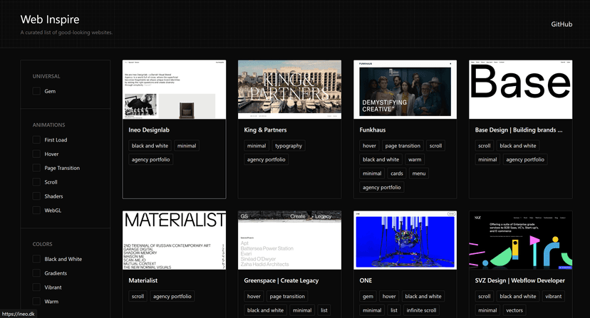
Task: Click ONE's hover tag
Action: point(389,296)
